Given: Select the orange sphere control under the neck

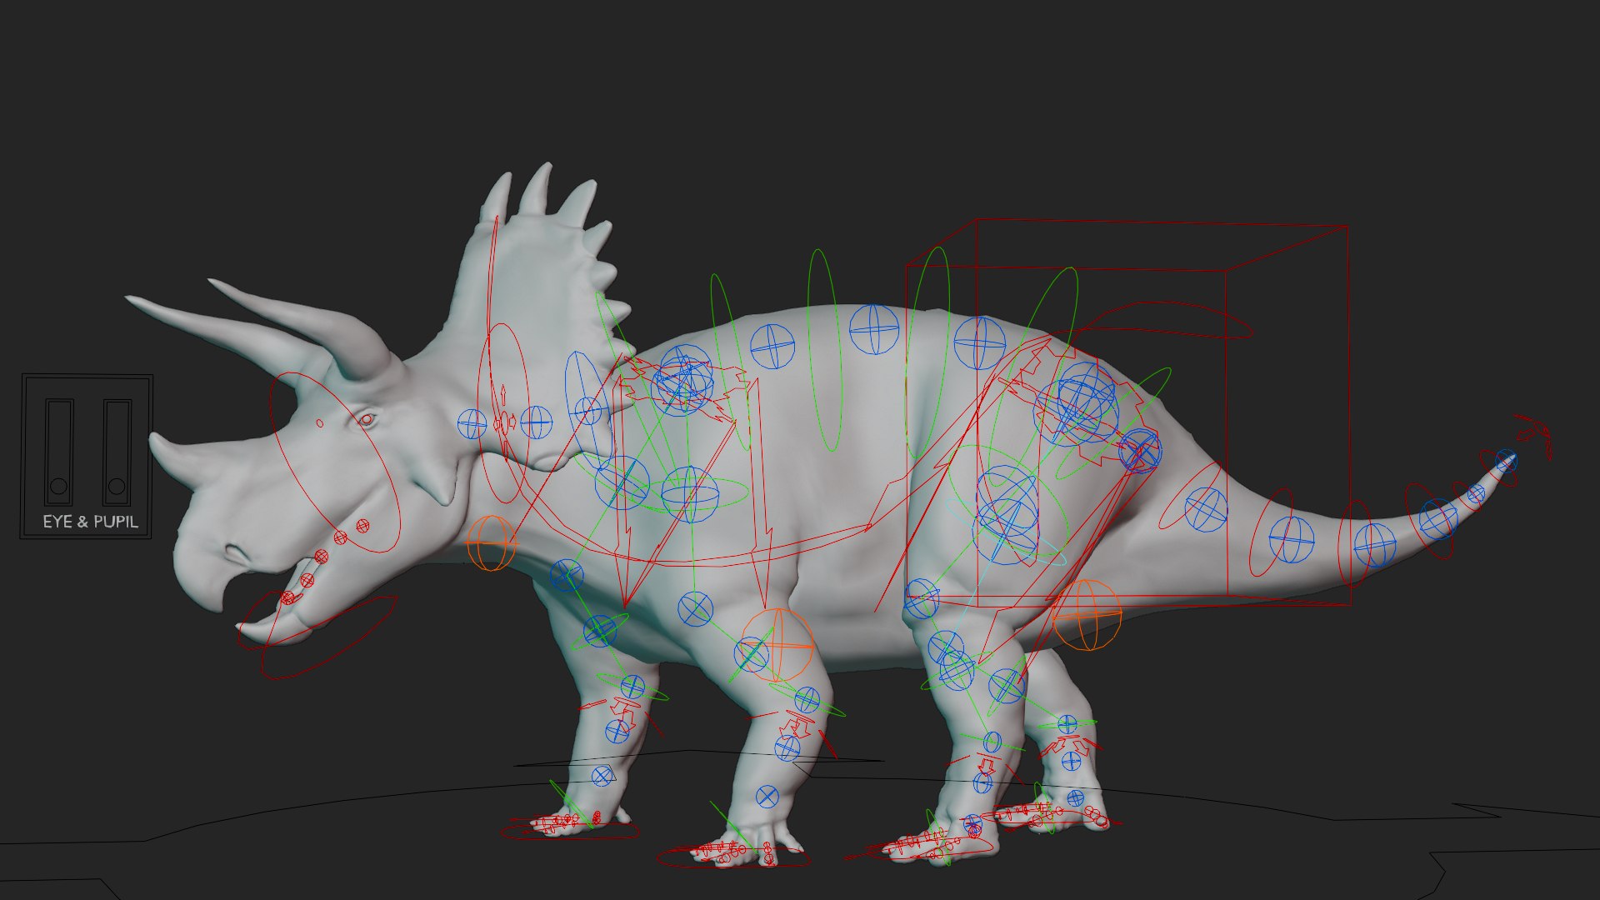Looking at the screenshot, I should [492, 543].
